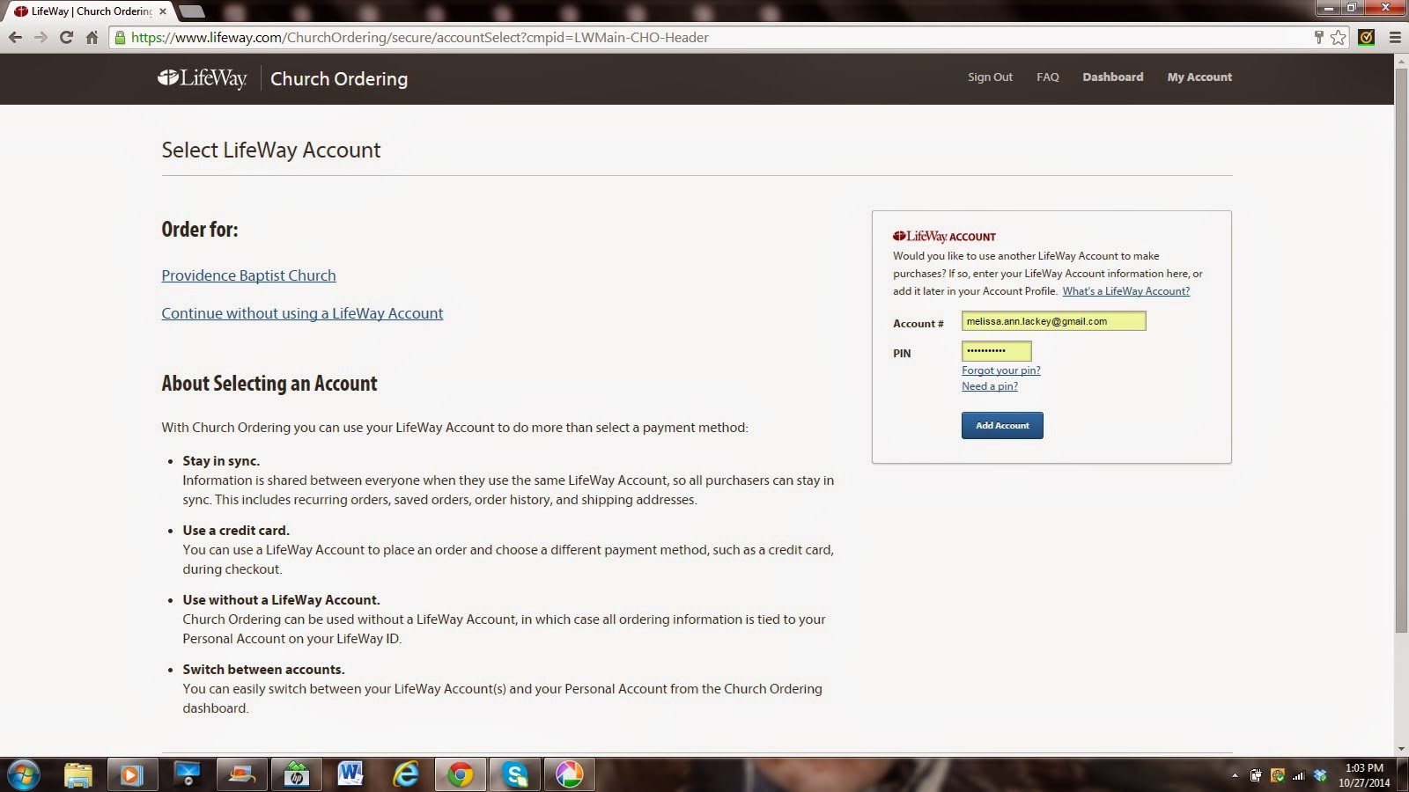Click the PIN input field
Viewport: 1409px width, 792px height.
[x=996, y=351]
